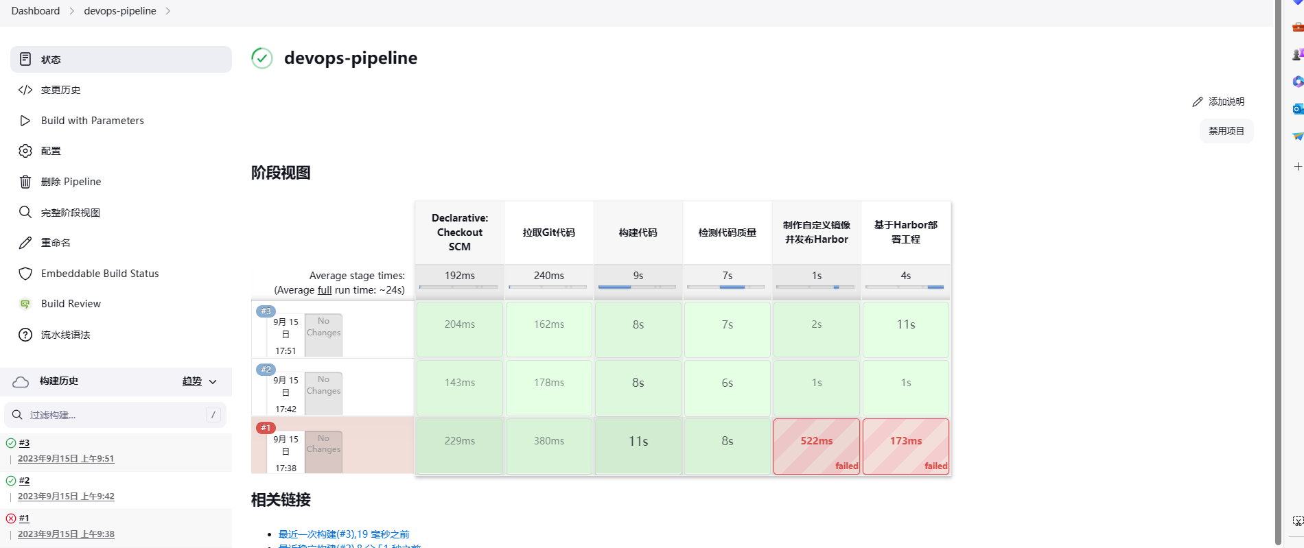Click failed 522ms stage cell of build #1
This screenshot has height=548, width=1304.
coord(816,446)
